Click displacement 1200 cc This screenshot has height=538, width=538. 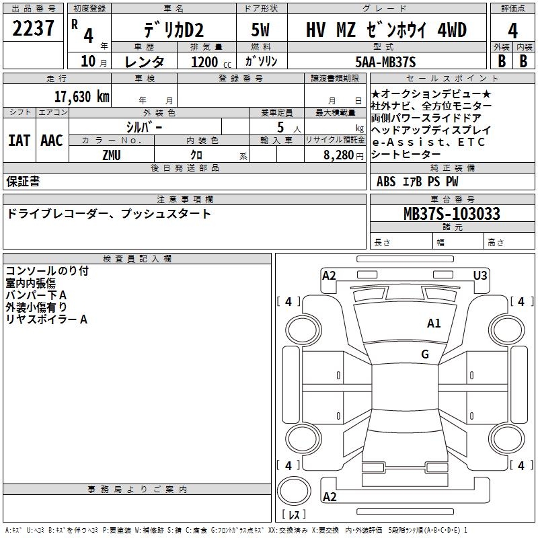(x=210, y=62)
